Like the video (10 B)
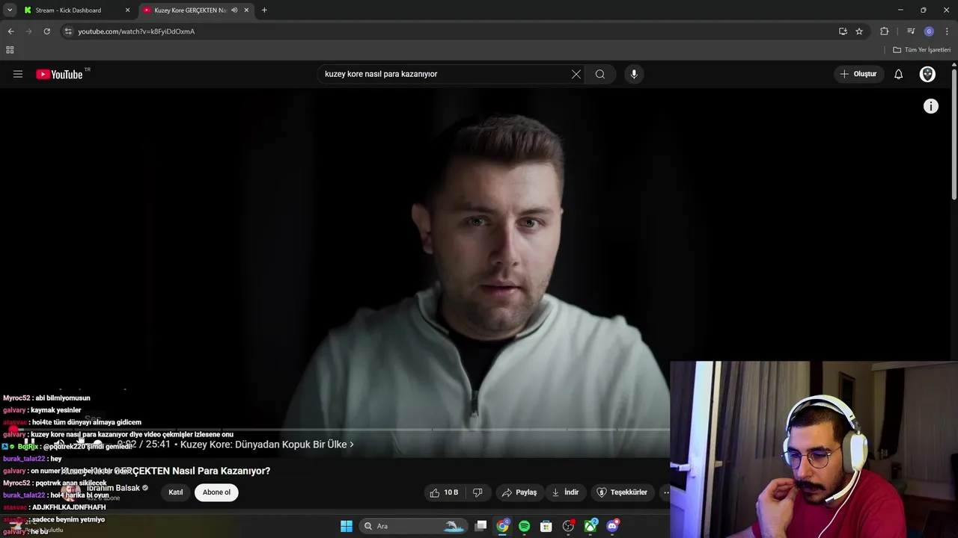Screen dimensions: 958x538 [443, 492]
